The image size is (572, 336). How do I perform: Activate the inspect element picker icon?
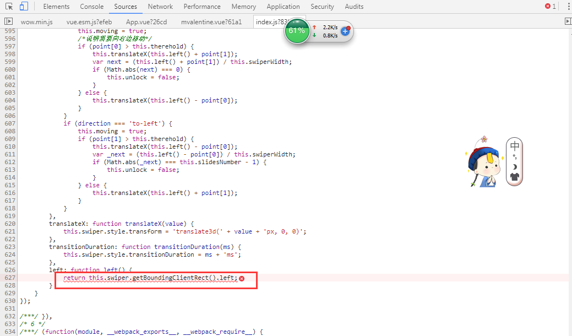(x=9, y=7)
